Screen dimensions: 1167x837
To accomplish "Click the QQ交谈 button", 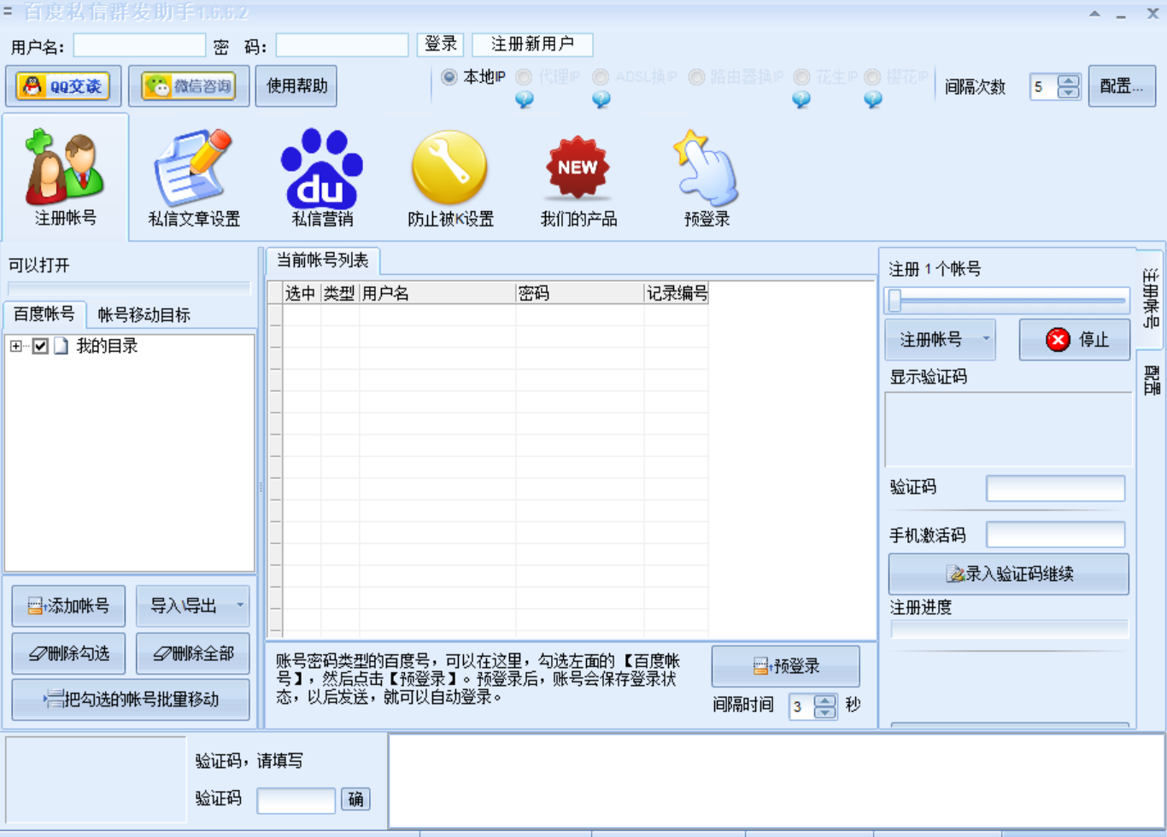I will (63, 86).
